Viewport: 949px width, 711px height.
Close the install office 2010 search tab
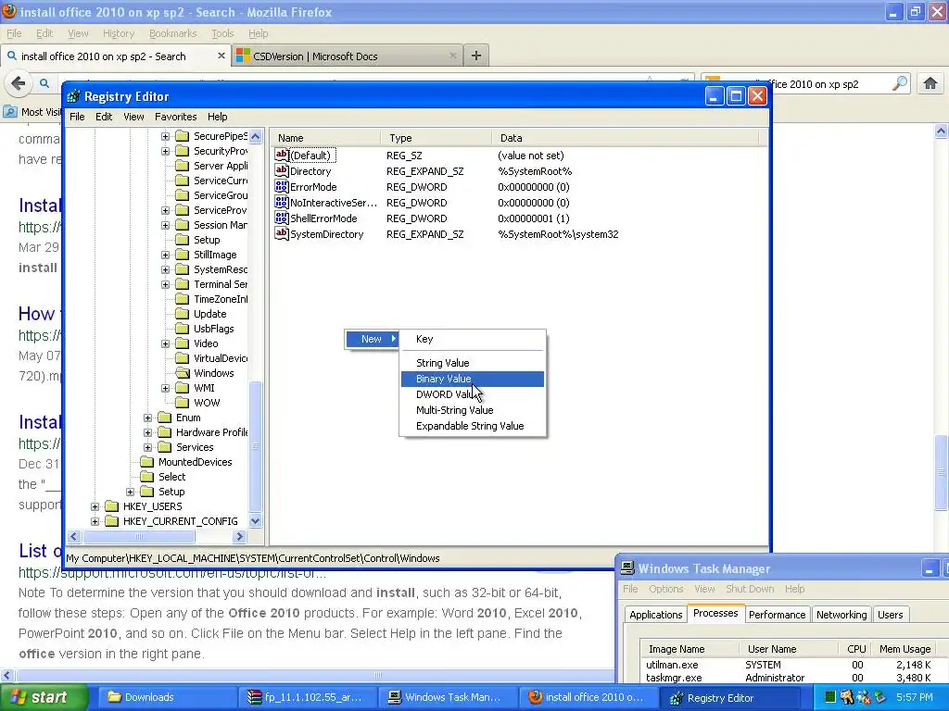(221, 56)
